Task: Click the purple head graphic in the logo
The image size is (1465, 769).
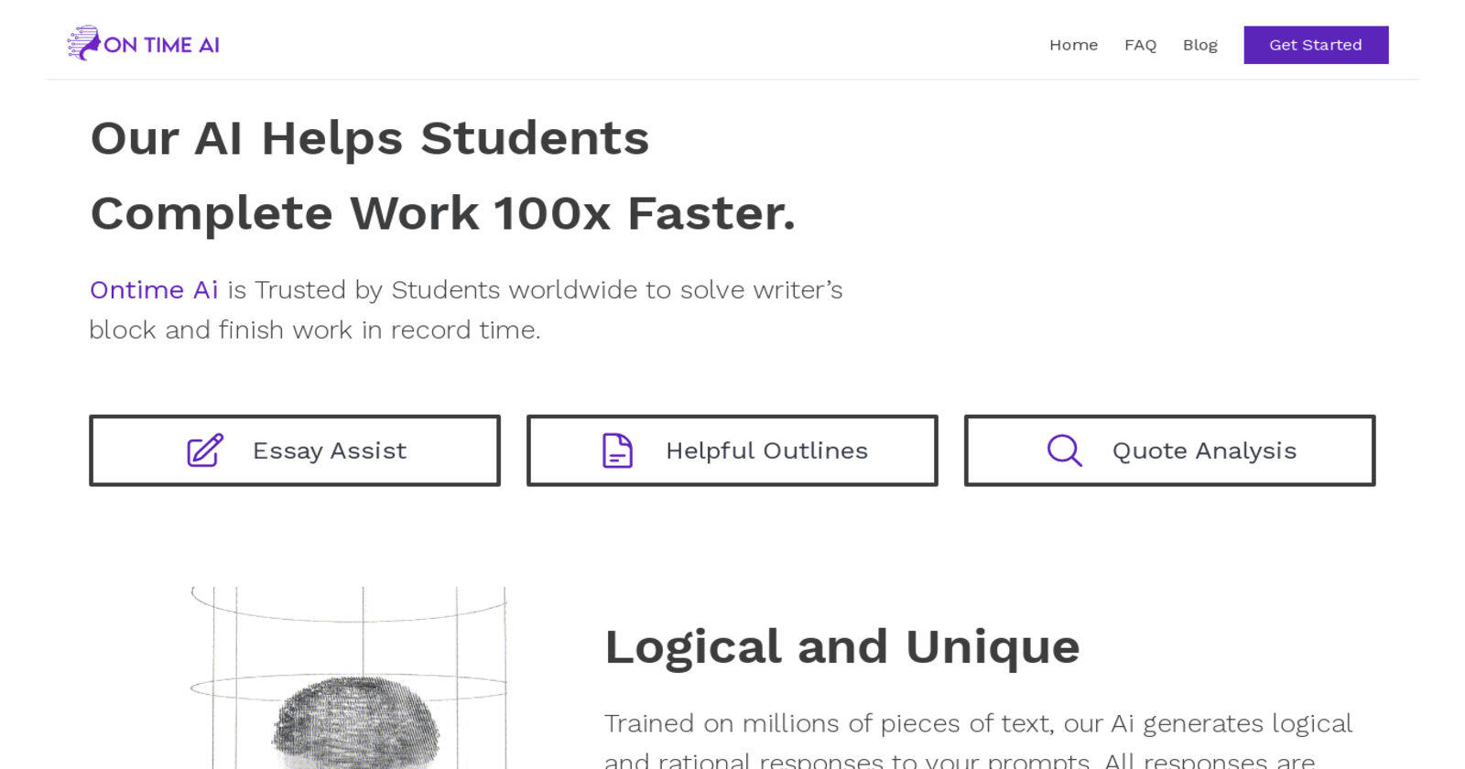Action: [82, 42]
